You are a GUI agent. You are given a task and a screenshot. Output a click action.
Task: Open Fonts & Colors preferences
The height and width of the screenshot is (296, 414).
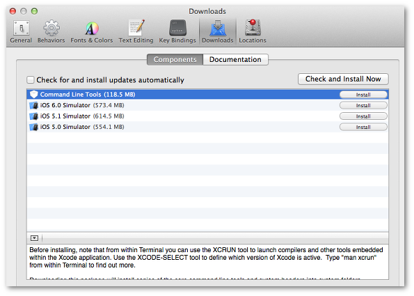point(91,32)
